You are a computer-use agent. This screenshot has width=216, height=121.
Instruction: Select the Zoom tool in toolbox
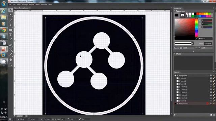10,65
